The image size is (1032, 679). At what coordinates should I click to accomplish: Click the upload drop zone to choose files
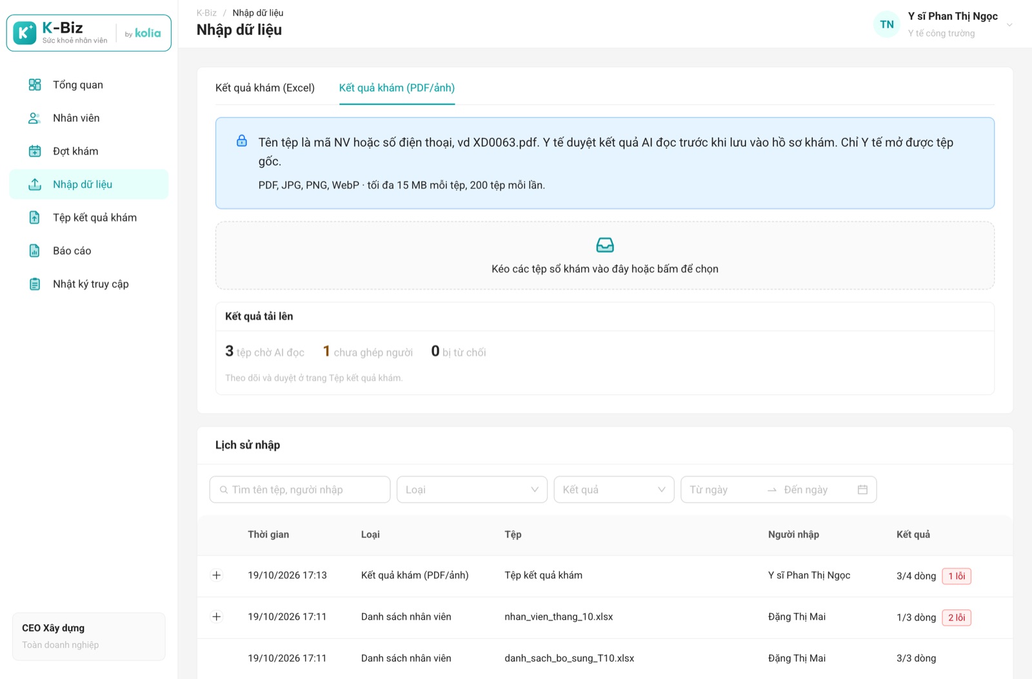605,256
